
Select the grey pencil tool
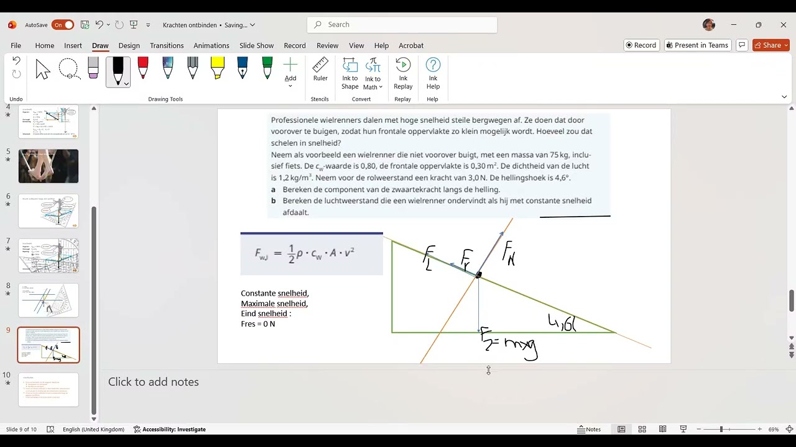[x=193, y=68]
